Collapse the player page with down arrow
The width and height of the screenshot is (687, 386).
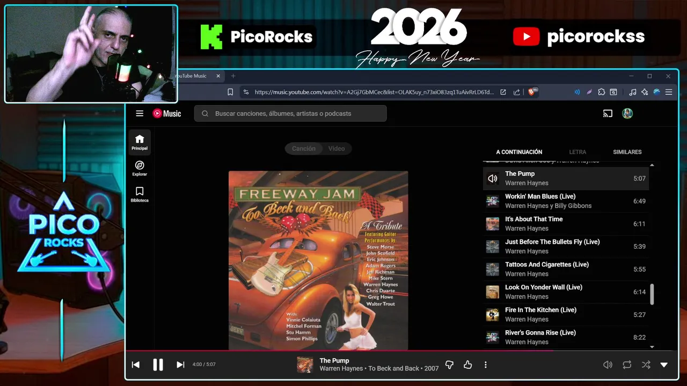point(664,365)
